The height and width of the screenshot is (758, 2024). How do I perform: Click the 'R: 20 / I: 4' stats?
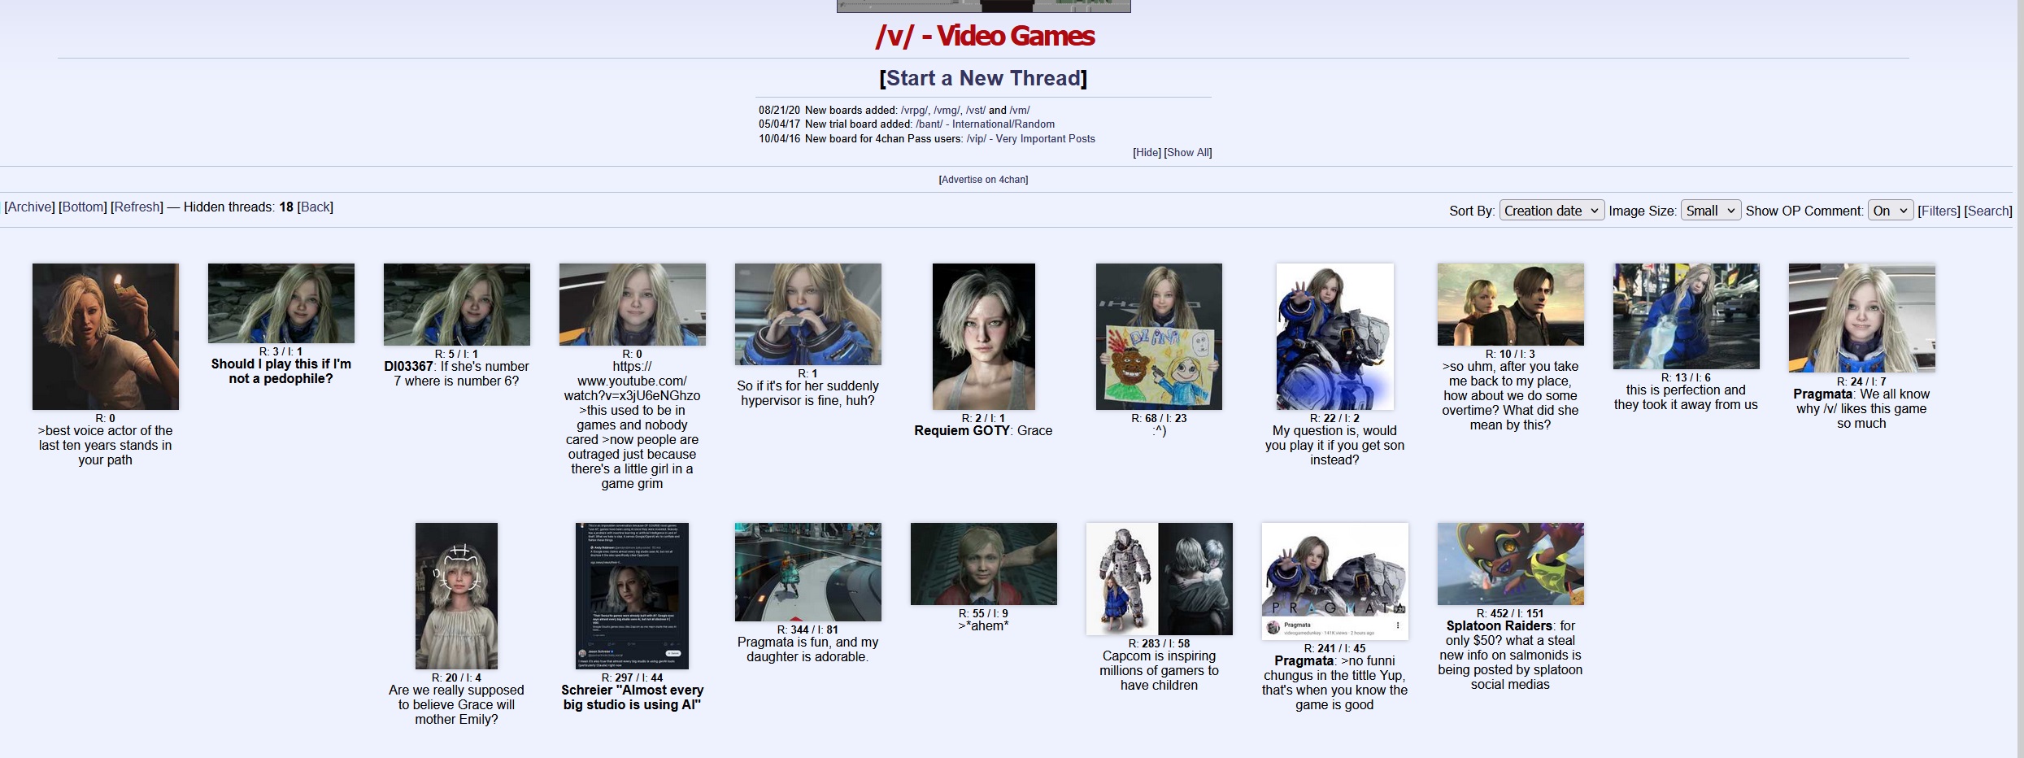click(x=456, y=678)
